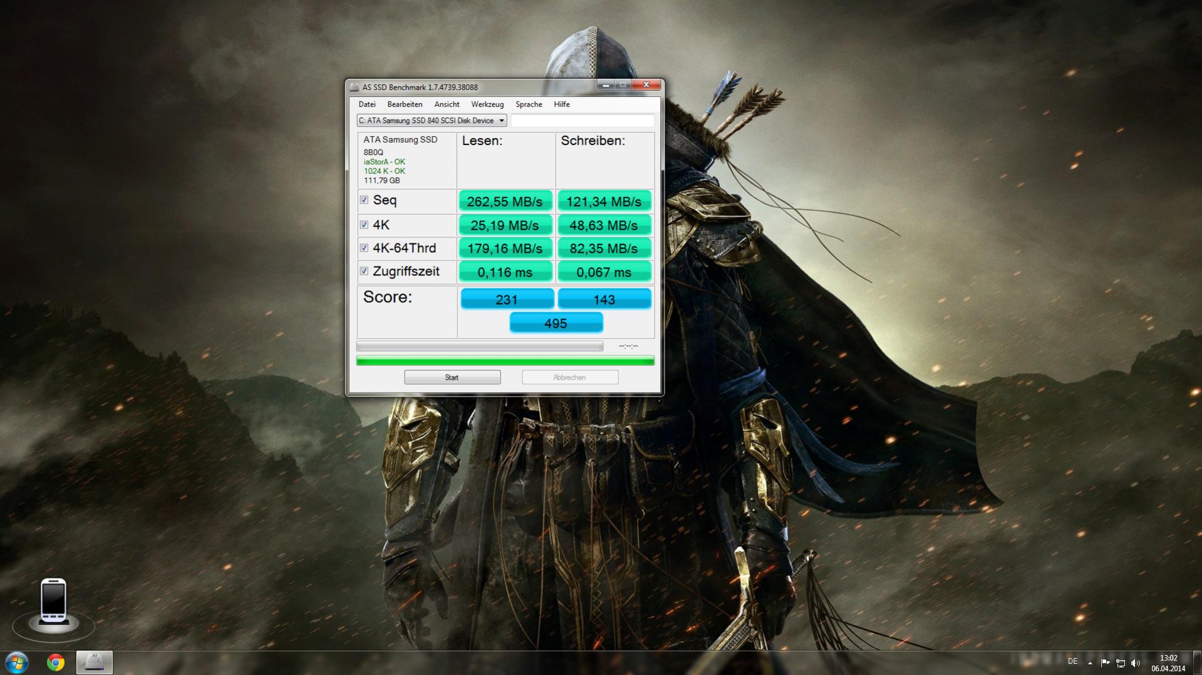Viewport: 1202px width, 675px height.
Task: Open the Datei menu
Action: (x=367, y=104)
